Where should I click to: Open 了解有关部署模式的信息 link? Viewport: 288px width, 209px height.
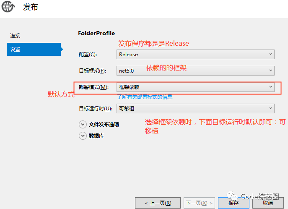pyautogui.click(x=145, y=97)
